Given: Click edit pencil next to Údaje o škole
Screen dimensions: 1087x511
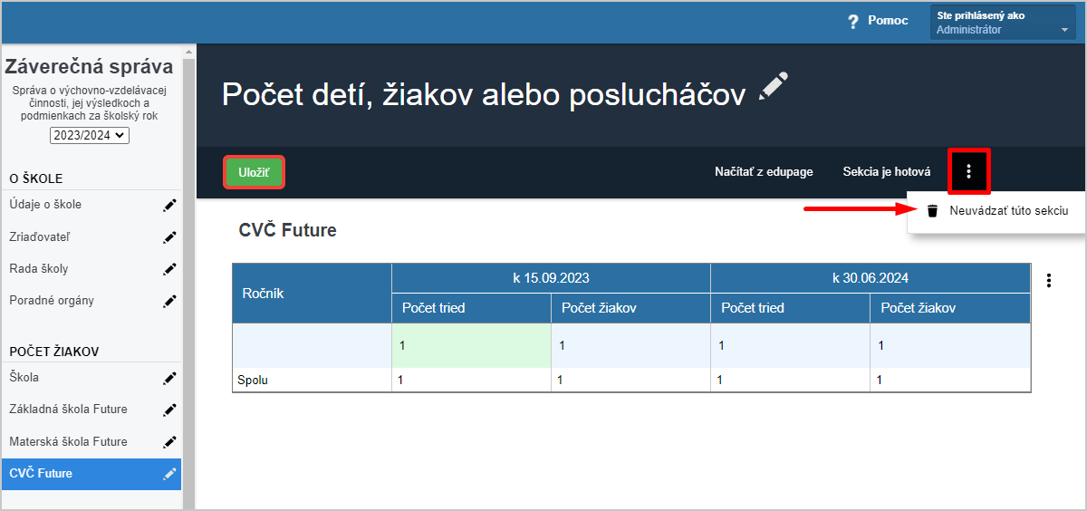Looking at the screenshot, I should point(169,206).
